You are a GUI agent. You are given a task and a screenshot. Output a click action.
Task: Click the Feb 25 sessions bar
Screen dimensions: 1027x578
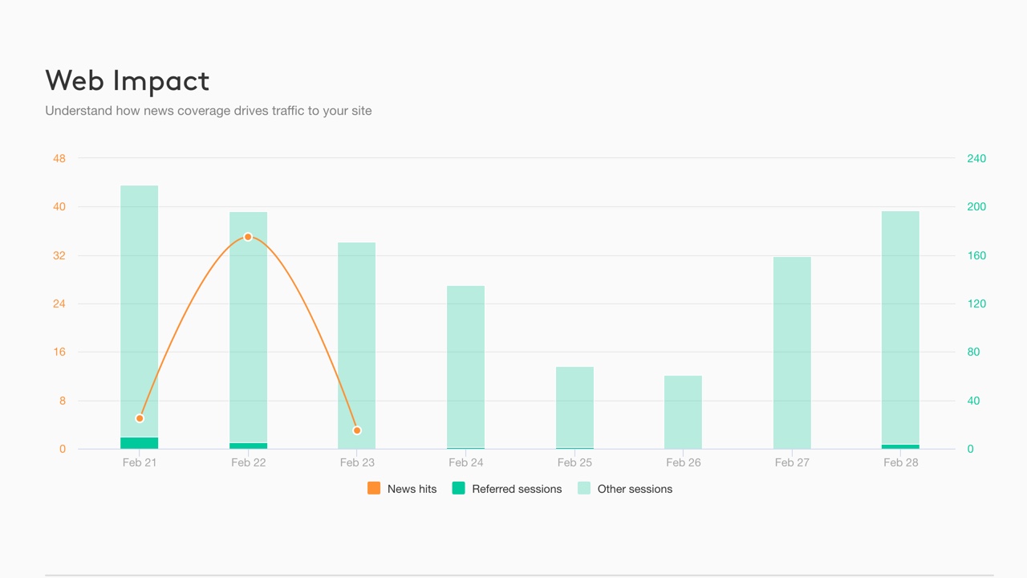point(574,407)
